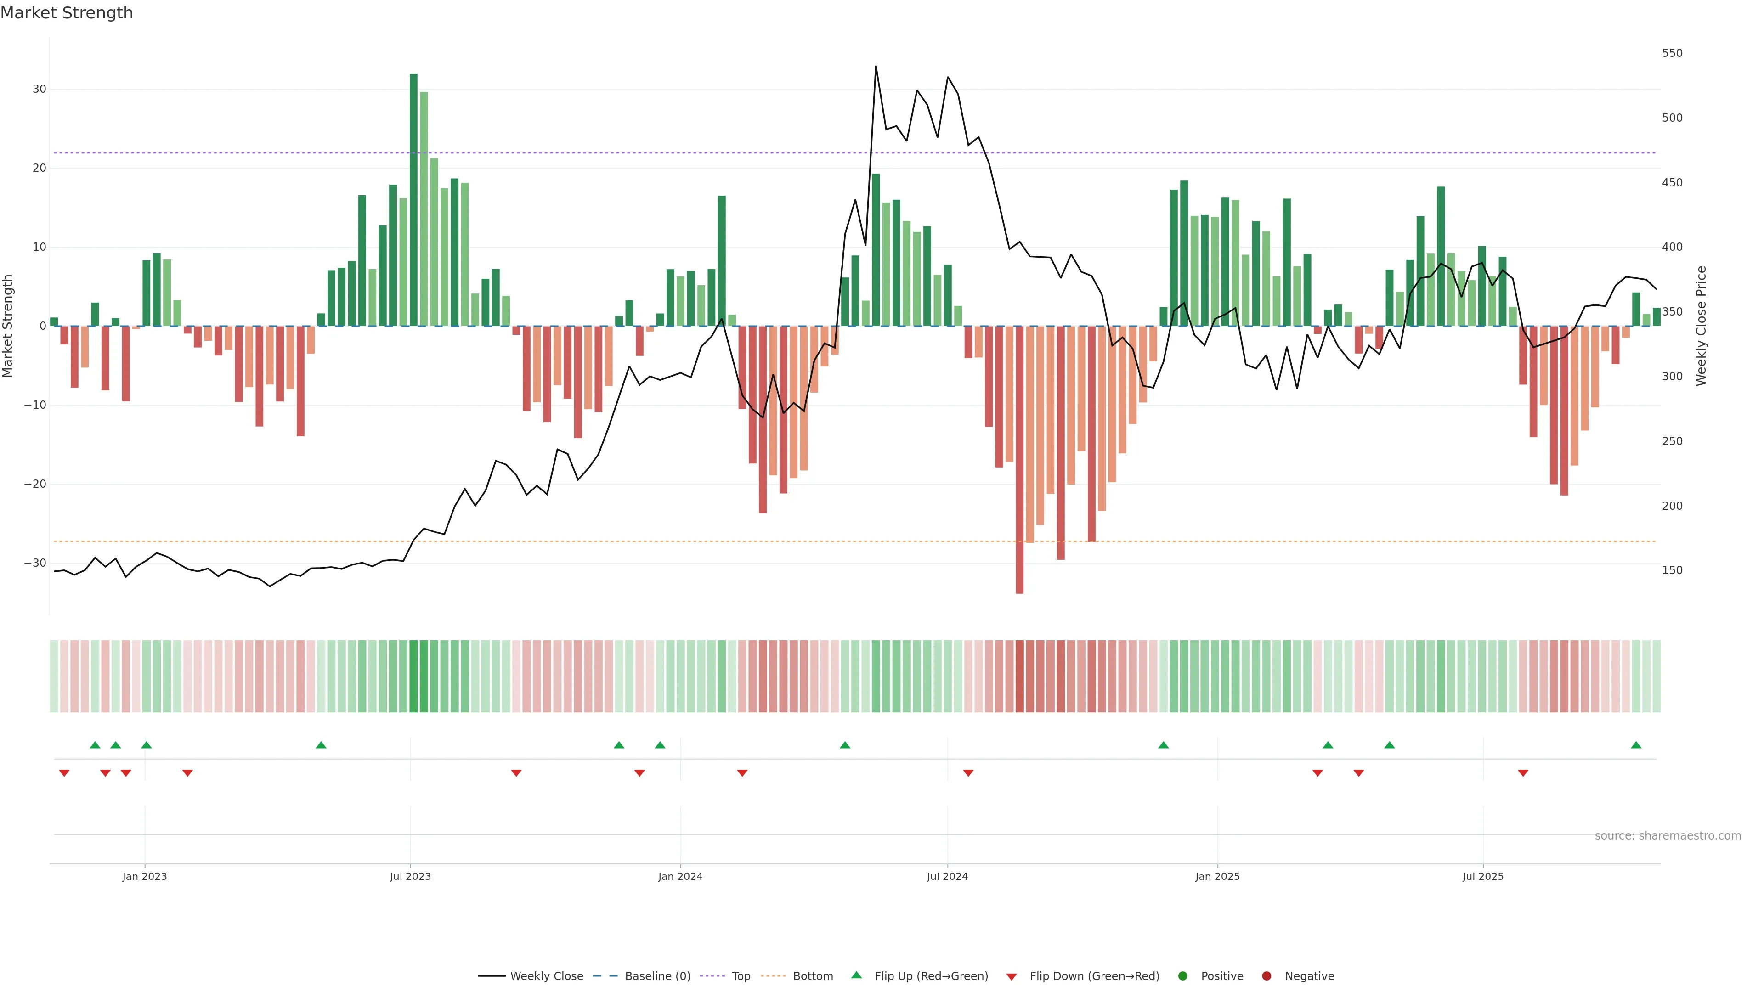Click the red flip-down marker after Jul 2024
1764x992 pixels.
coord(968,773)
